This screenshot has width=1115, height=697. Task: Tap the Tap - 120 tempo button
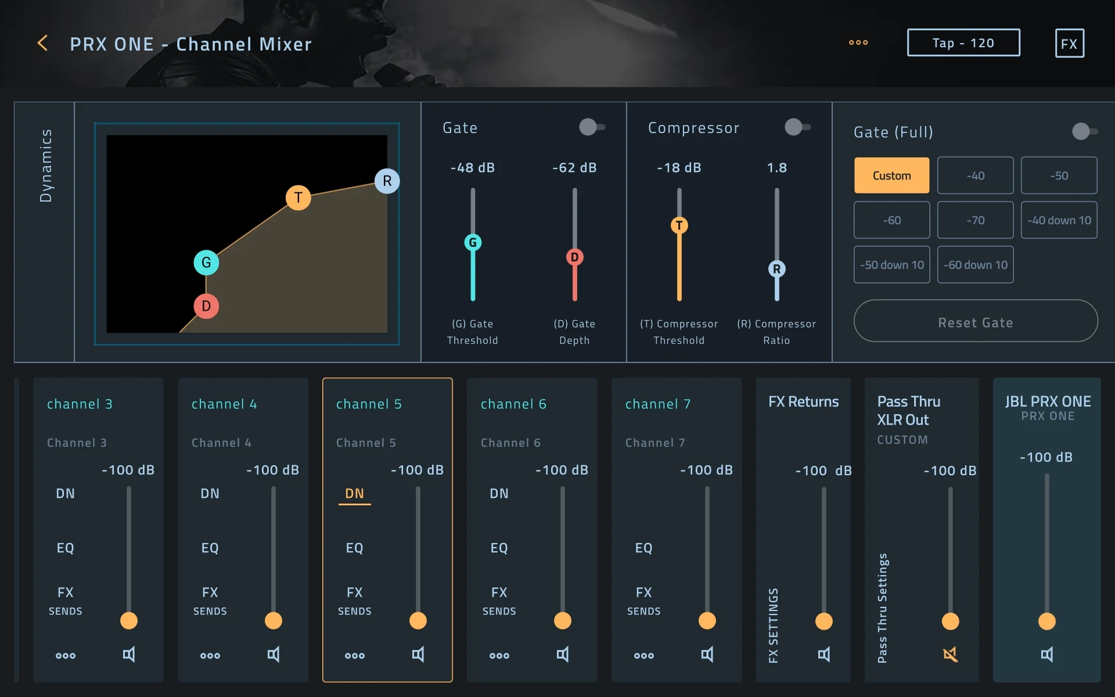click(x=963, y=42)
